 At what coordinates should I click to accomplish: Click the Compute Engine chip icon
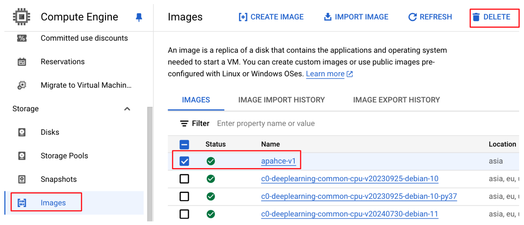[21, 17]
